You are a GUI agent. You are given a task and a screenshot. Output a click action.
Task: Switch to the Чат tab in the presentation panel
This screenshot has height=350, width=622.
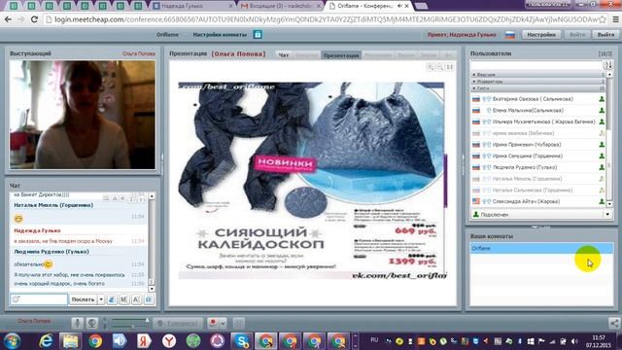pyautogui.click(x=284, y=55)
